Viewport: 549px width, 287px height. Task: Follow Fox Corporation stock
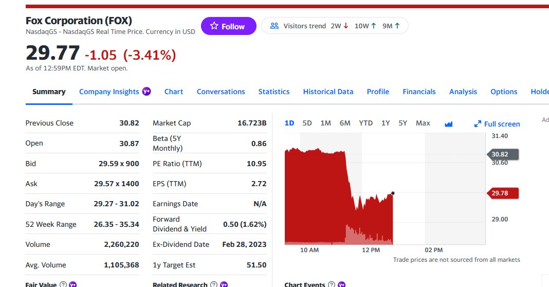click(x=228, y=26)
